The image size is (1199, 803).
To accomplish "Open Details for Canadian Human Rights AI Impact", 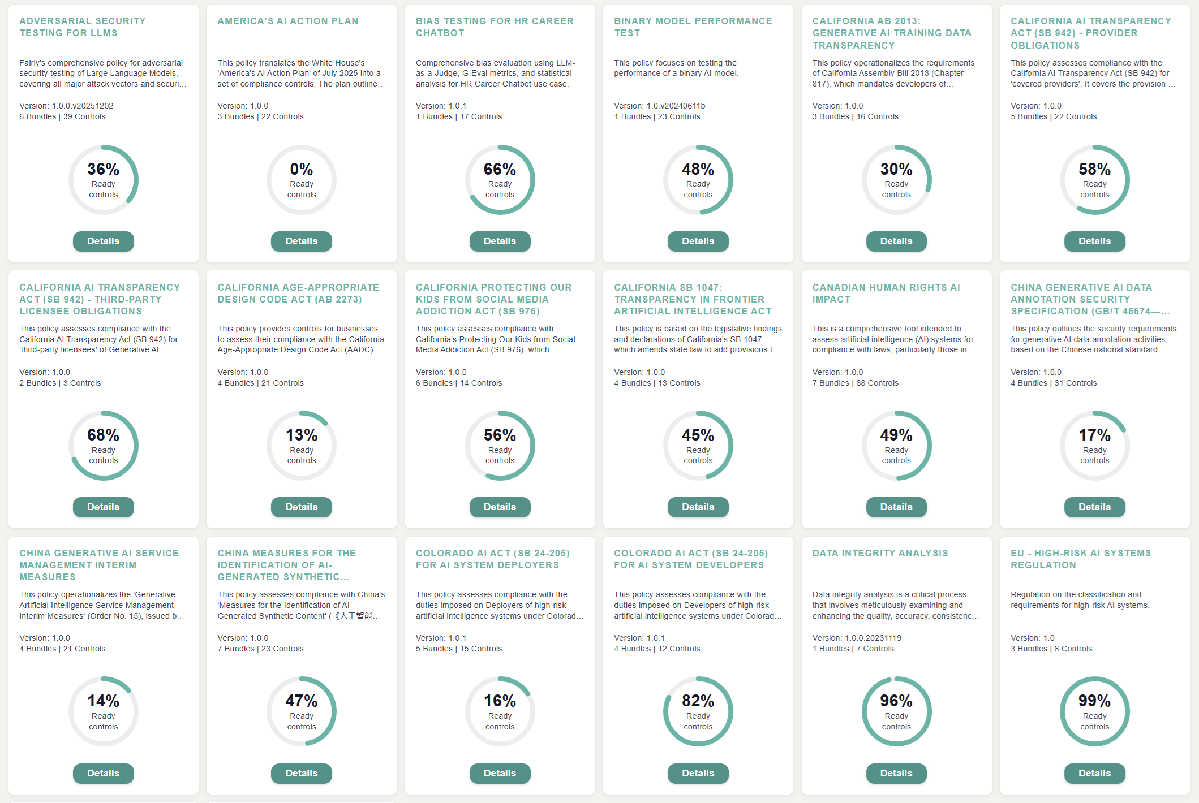I will coord(896,507).
